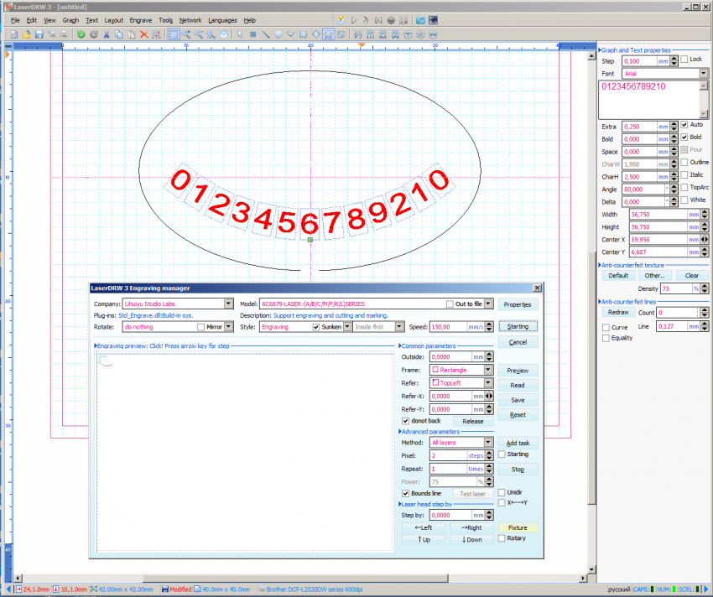The image size is (713, 597).
Task: Click the Cut scissors toolbar icon
Action: (106, 34)
